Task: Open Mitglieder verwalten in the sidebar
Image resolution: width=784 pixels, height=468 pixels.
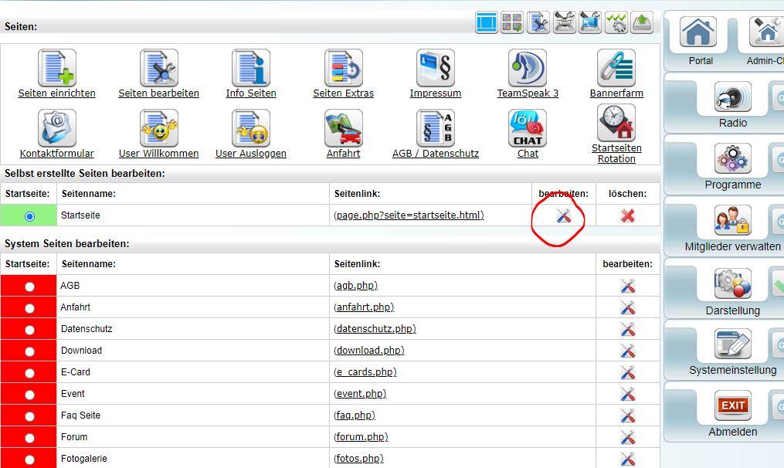Action: 732,223
